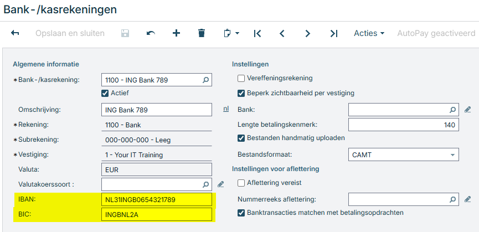
Task: Open lookup magnifier for Nummerreeks aflettering
Action: coord(453,199)
